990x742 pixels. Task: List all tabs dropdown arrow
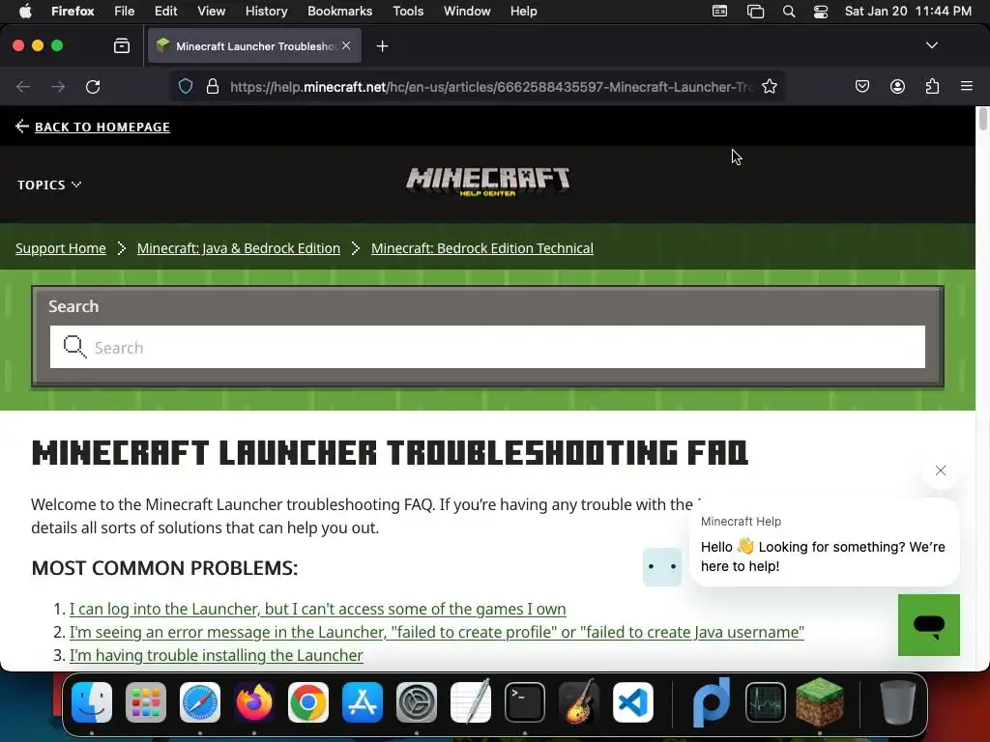tap(932, 45)
